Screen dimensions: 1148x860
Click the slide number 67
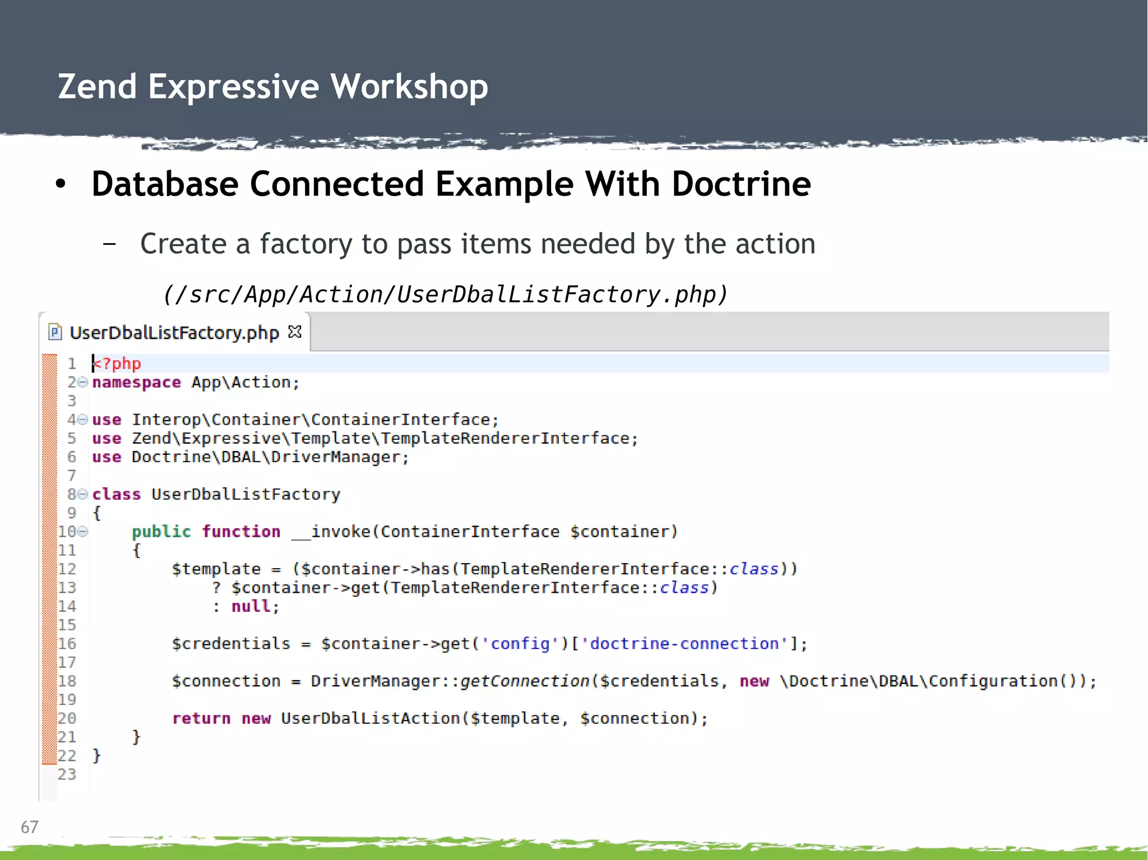click(29, 827)
